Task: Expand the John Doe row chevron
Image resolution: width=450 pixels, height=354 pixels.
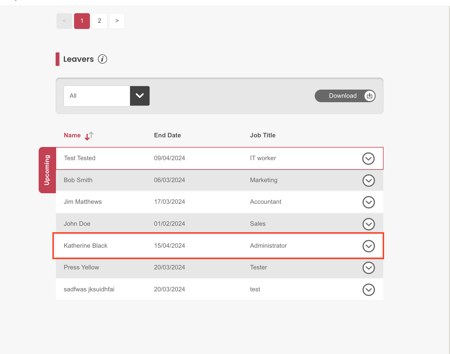Action: [x=369, y=224]
